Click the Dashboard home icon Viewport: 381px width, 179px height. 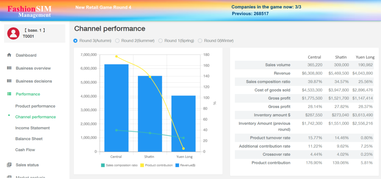click(9, 55)
